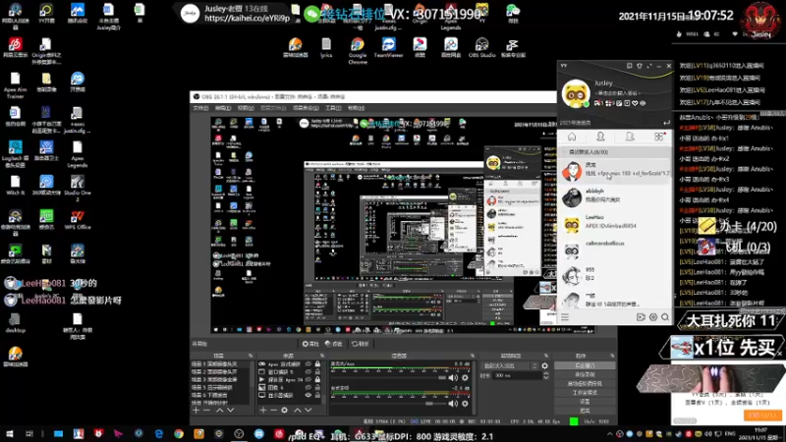Switch to YY contacts tab

click(x=600, y=137)
